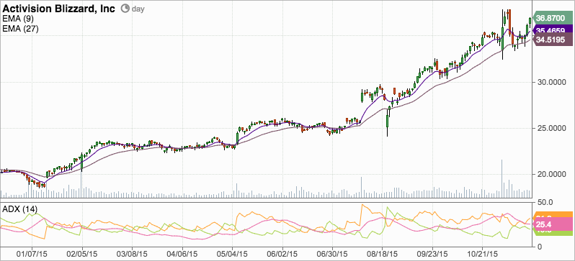This screenshot has width=575, height=261.
Task: Select the ADX (14) indicator label
Action: click(x=19, y=209)
